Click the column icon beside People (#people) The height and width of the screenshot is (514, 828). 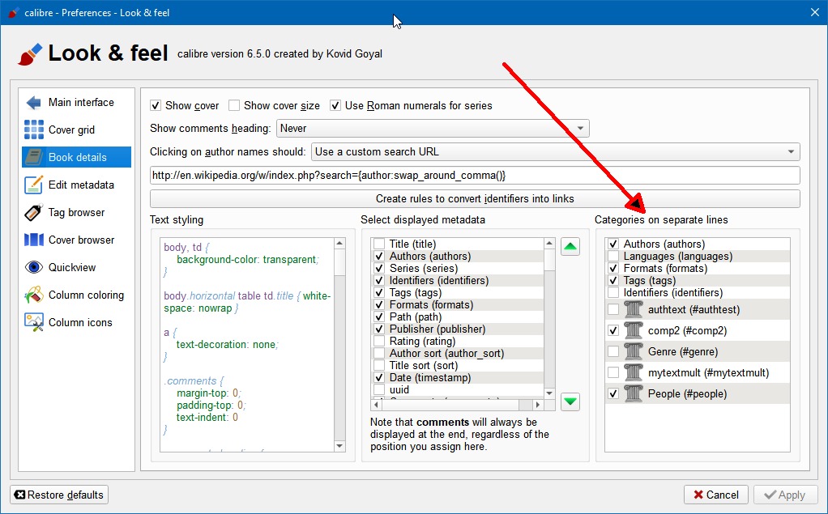click(x=633, y=393)
